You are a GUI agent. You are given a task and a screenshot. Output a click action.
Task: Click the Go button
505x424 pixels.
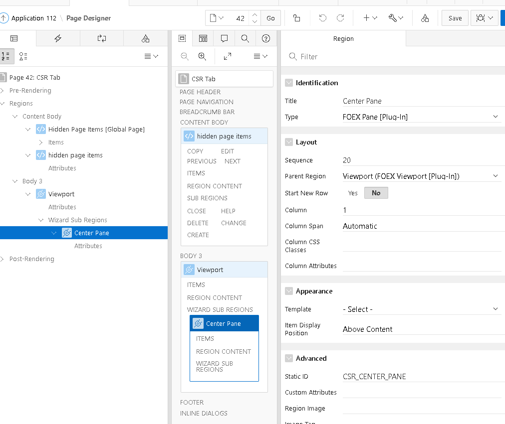270,18
